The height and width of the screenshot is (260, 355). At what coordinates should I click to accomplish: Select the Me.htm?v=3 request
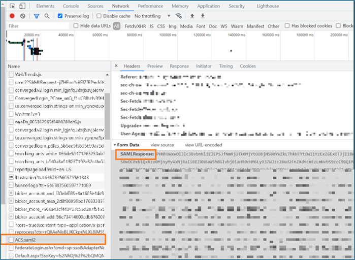(56, 114)
